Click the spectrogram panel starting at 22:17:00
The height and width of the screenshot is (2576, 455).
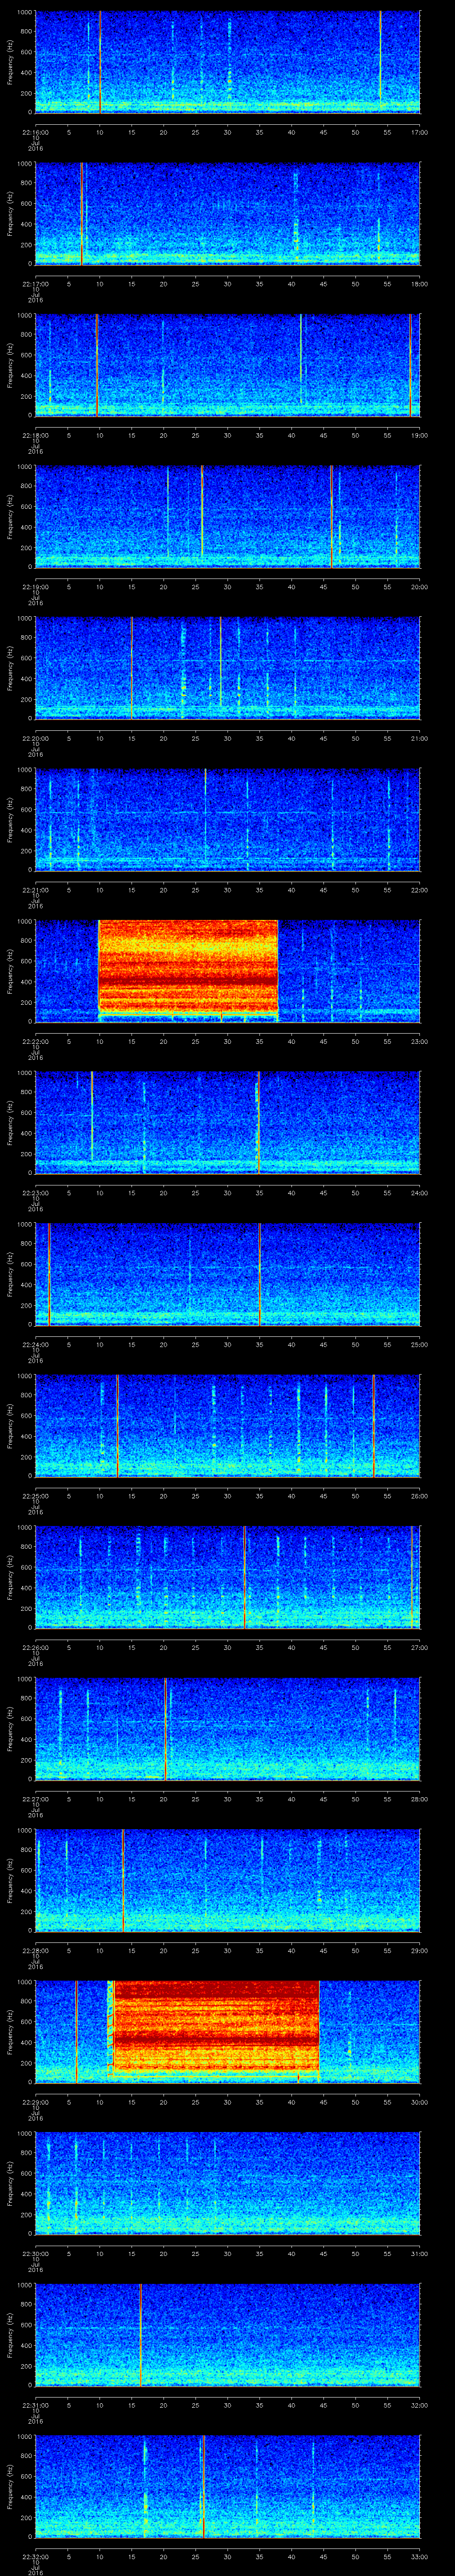228,214
